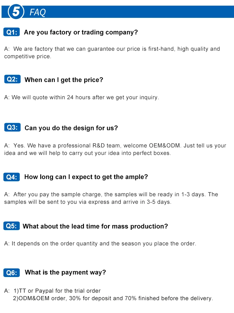Click question about lead time for mass production
This screenshot has width=234, height=313.
tap(95, 226)
